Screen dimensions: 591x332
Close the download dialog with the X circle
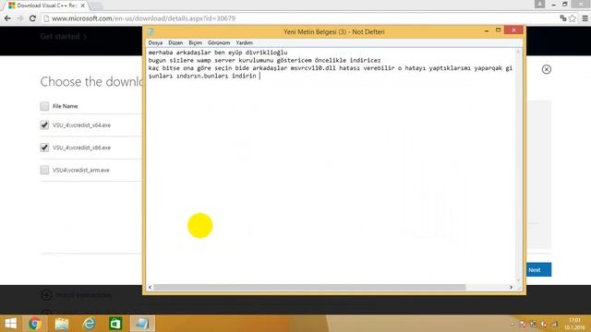tap(547, 69)
